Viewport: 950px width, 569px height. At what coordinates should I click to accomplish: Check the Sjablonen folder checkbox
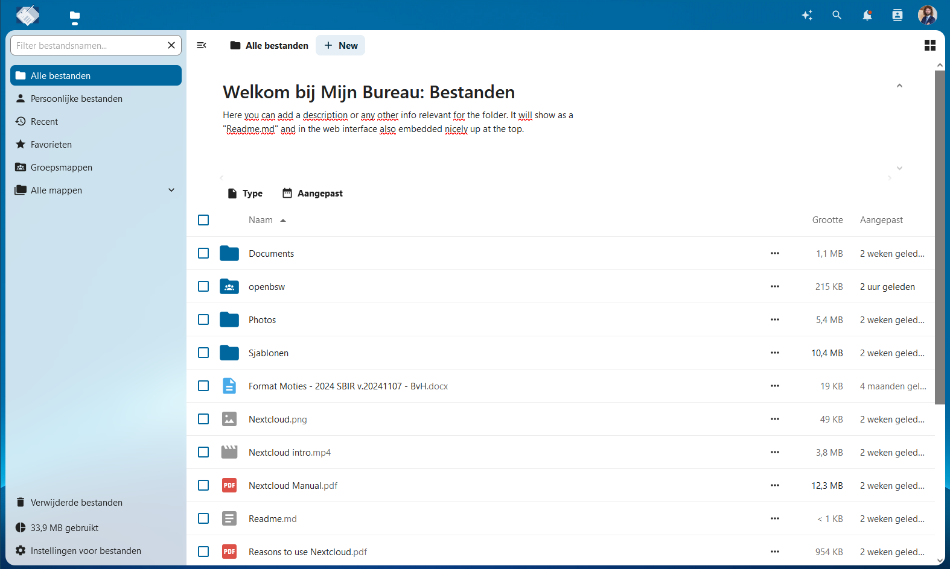203,353
